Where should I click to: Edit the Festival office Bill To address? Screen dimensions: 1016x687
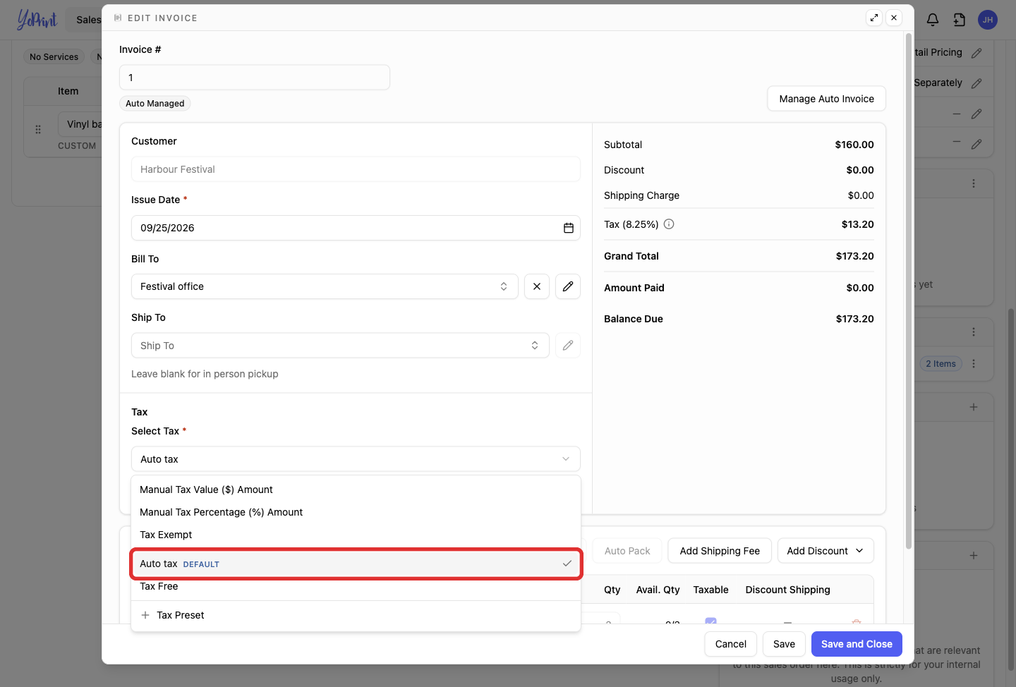[568, 286]
